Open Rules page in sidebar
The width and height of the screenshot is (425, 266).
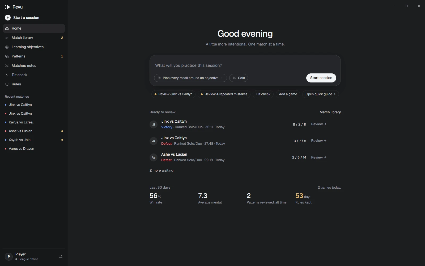[x=34, y=84]
